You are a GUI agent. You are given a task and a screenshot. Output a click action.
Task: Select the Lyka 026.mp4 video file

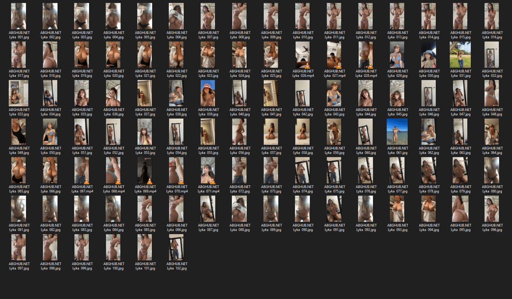tap(302, 55)
